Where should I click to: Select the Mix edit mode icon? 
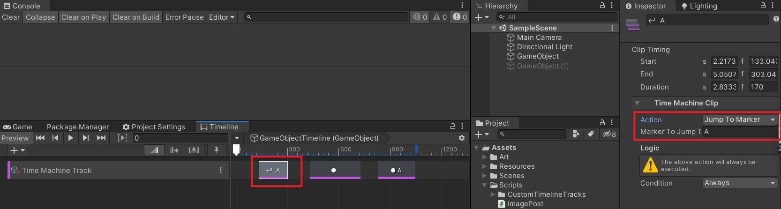point(154,150)
